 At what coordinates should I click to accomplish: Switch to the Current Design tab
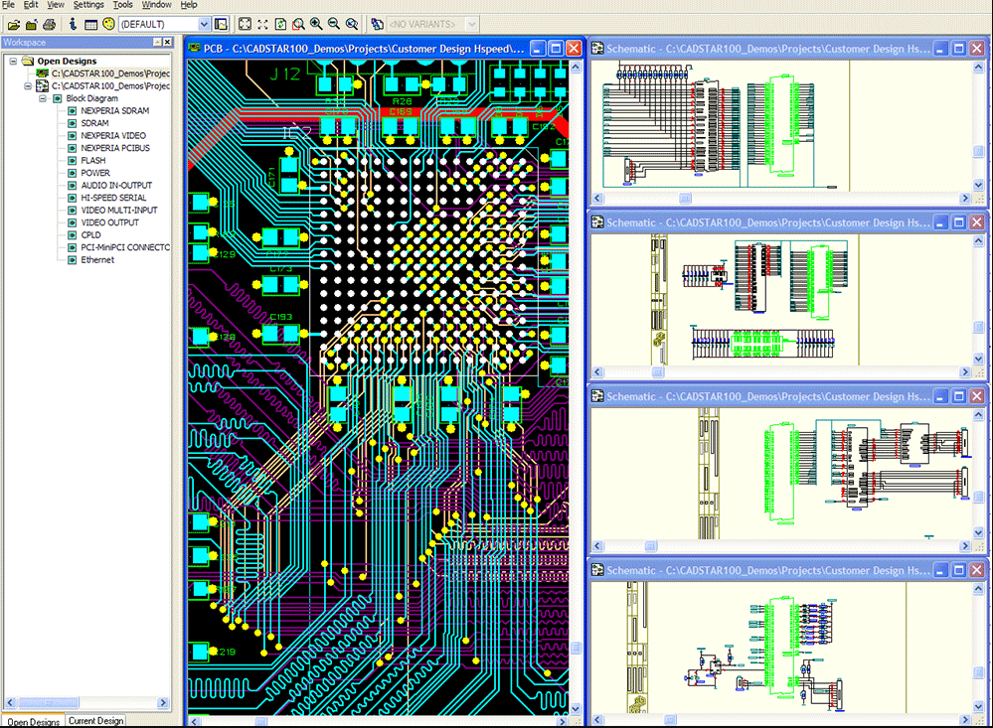95,720
